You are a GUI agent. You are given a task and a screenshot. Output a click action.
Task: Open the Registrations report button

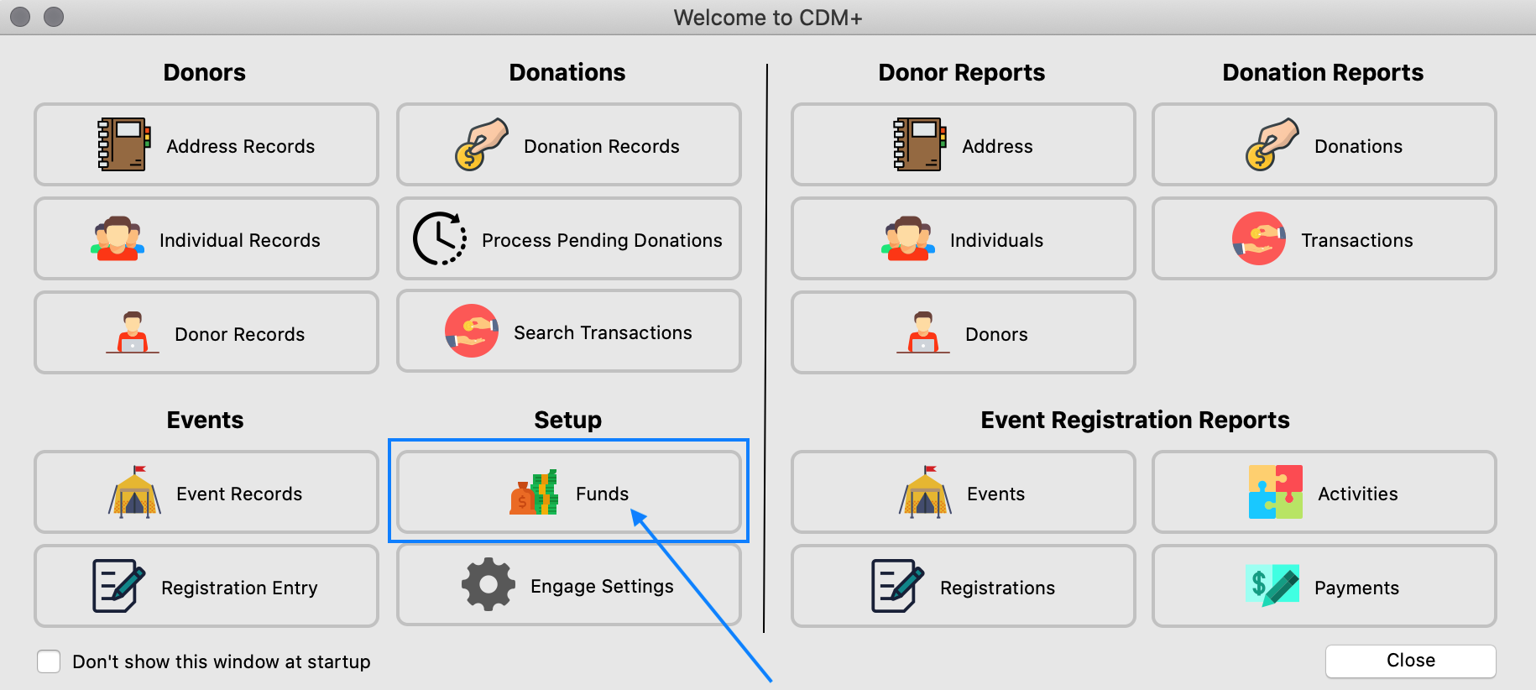(964, 586)
